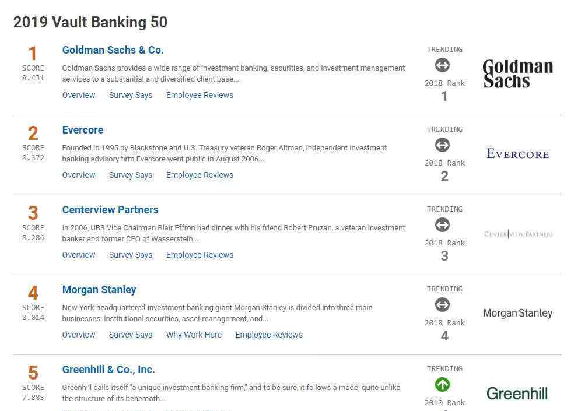
Task: Open the Evercore company title link
Action: point(83,130)
